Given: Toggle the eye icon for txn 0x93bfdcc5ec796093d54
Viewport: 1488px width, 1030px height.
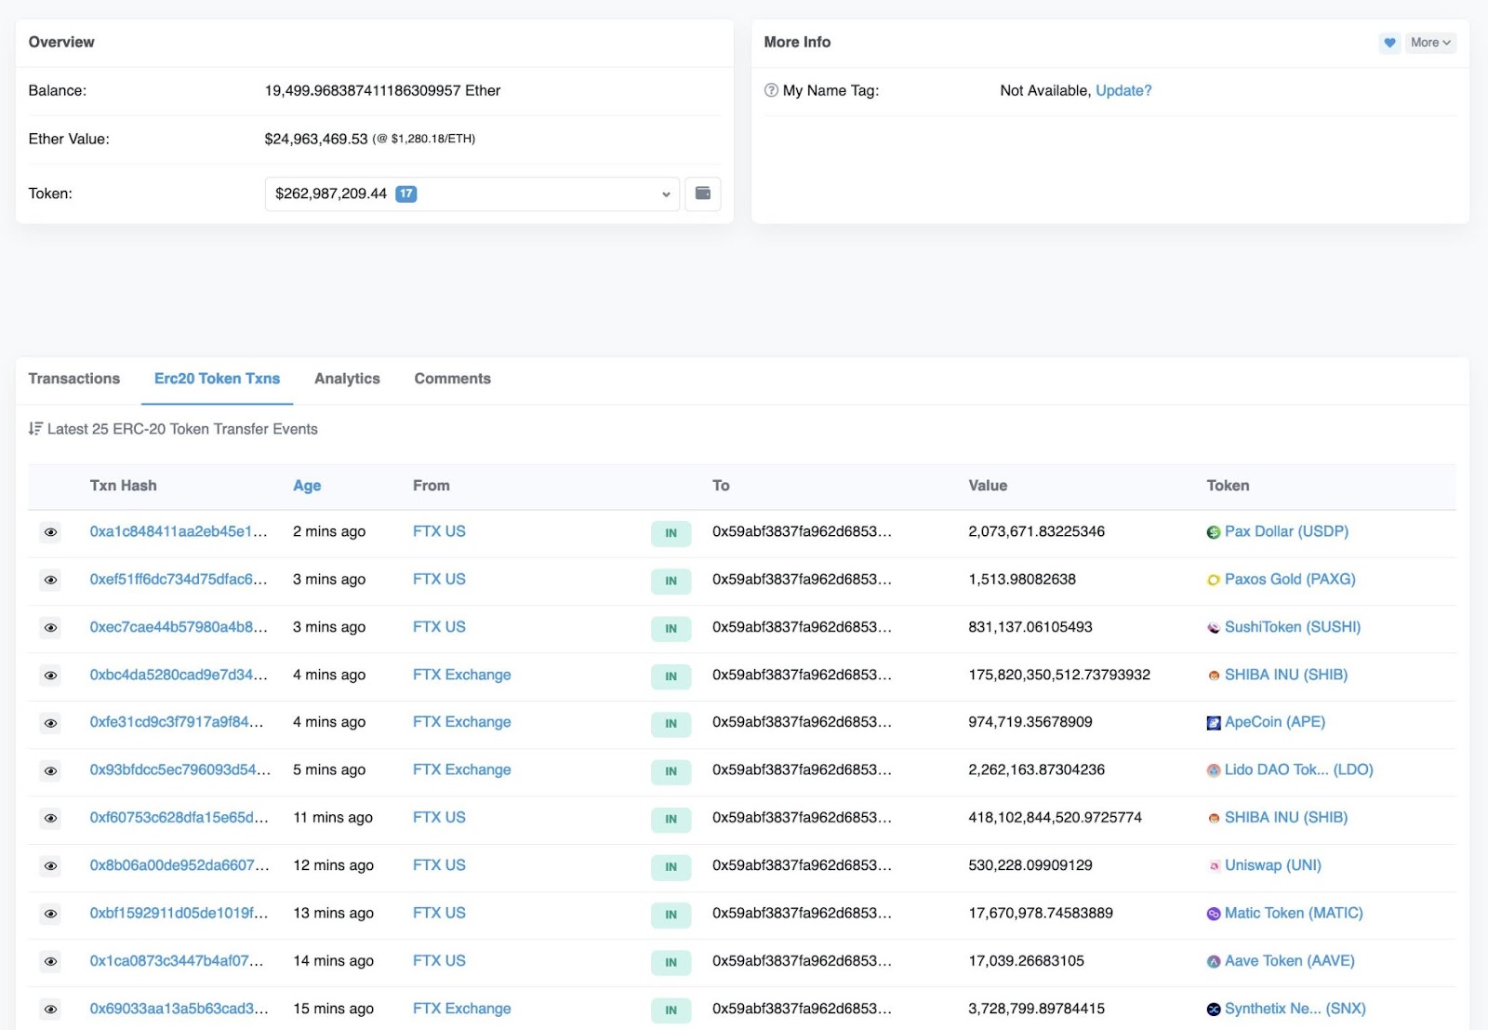Looking at the screenshot, I should [x=51, y=770].
